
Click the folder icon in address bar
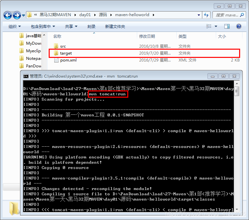coord(29,15)
